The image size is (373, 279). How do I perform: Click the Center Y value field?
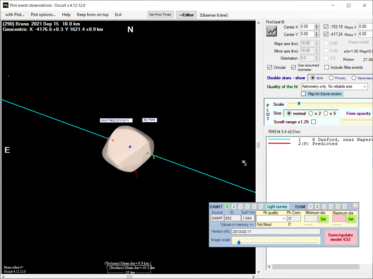pos(307,34)
